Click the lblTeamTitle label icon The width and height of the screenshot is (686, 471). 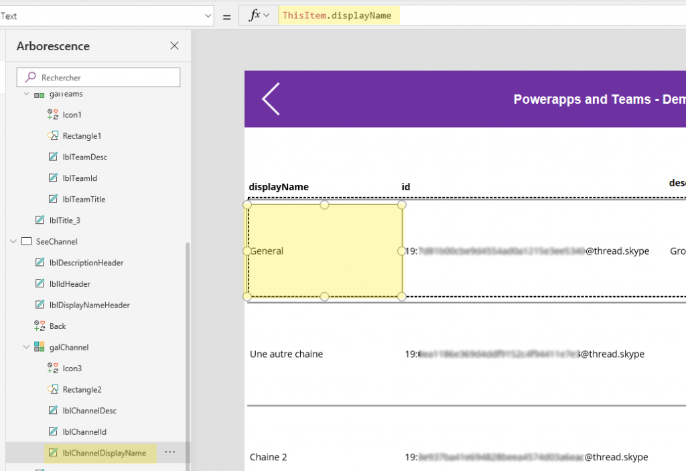(52, 199)
